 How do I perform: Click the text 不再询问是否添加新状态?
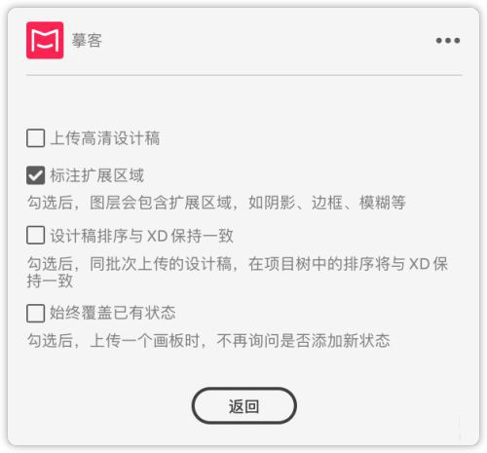pos(303,341)
